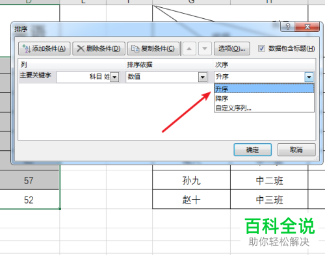Click the order dropdown arrow showing 升序
The width and height of the screenshot is (325, 255).
[309, 77]
